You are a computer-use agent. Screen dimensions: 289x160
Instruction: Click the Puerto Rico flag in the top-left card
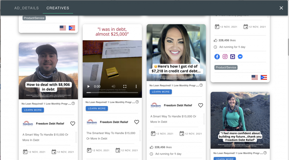coord(72,28)
